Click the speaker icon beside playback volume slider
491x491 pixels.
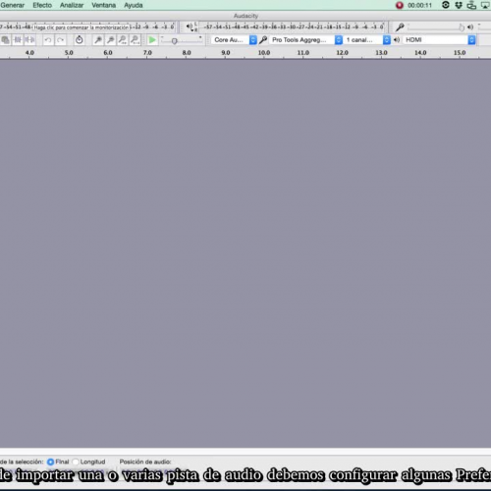(x=470, y=27)
